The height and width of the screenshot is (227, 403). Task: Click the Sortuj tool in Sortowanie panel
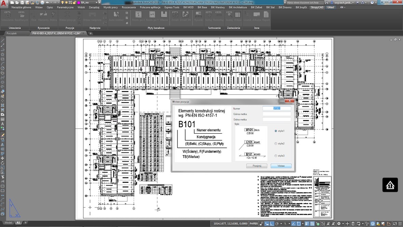point(209,16)
